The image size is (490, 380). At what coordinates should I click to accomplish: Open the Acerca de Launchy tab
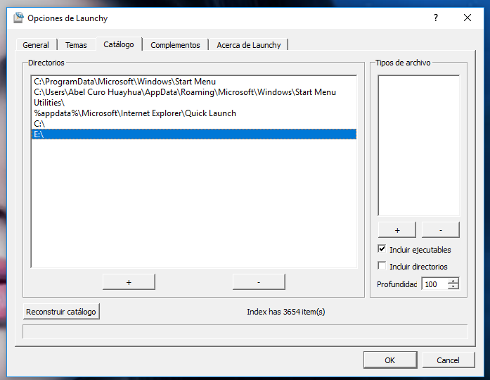coord(249,45)
